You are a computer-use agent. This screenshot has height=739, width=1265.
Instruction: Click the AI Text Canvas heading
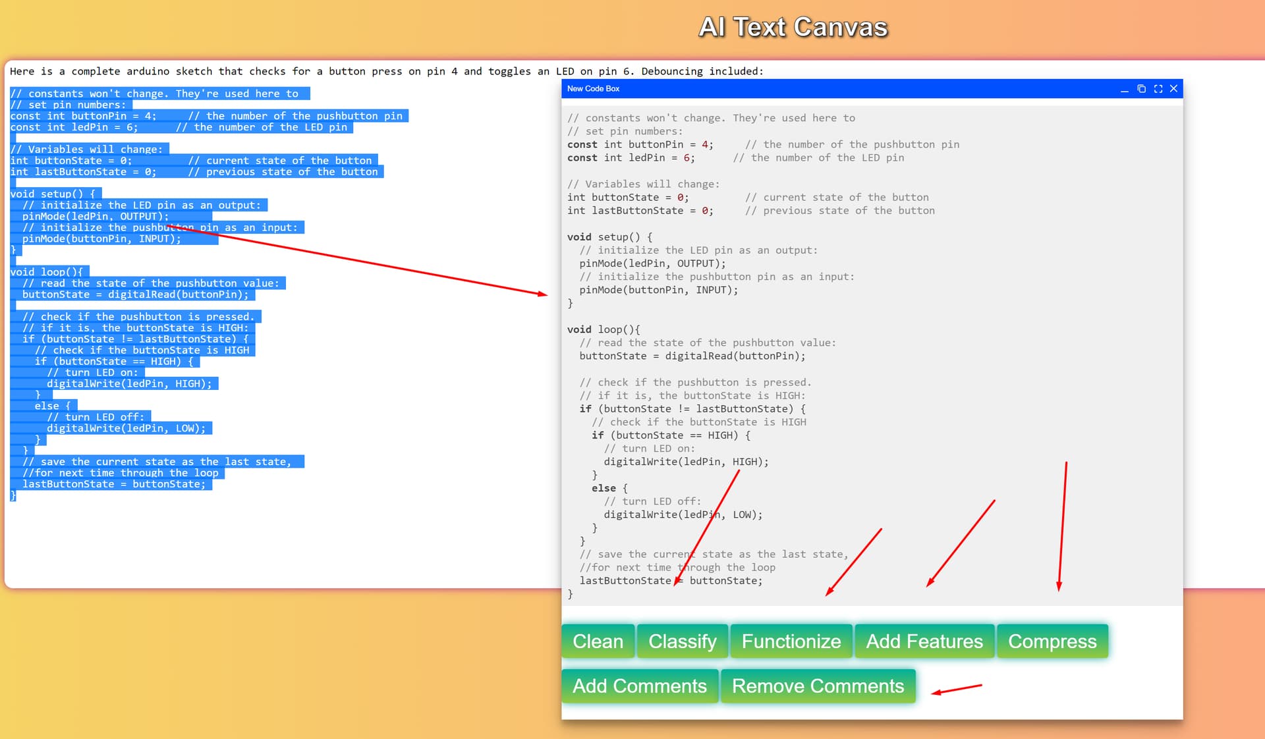793,28
